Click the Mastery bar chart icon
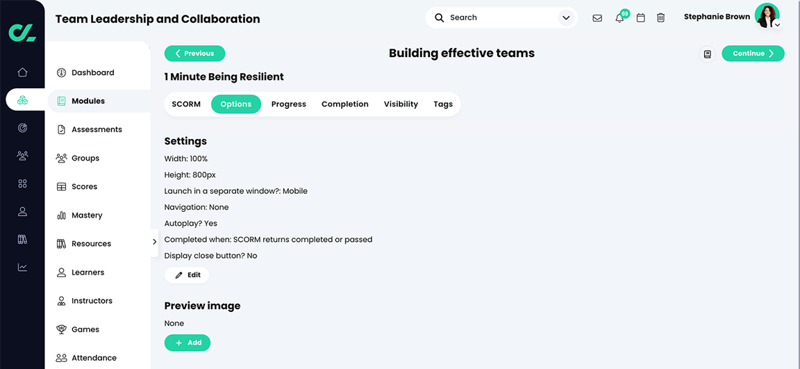The width and height of the screenshot is (800, 369). point(61,215)
